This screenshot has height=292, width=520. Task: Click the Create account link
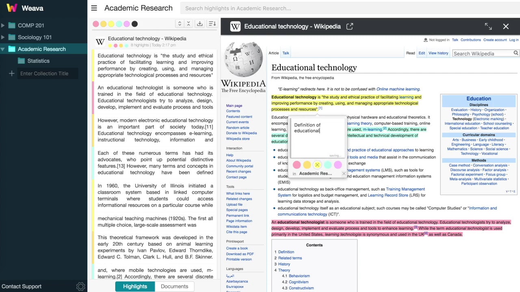(495, 40)
